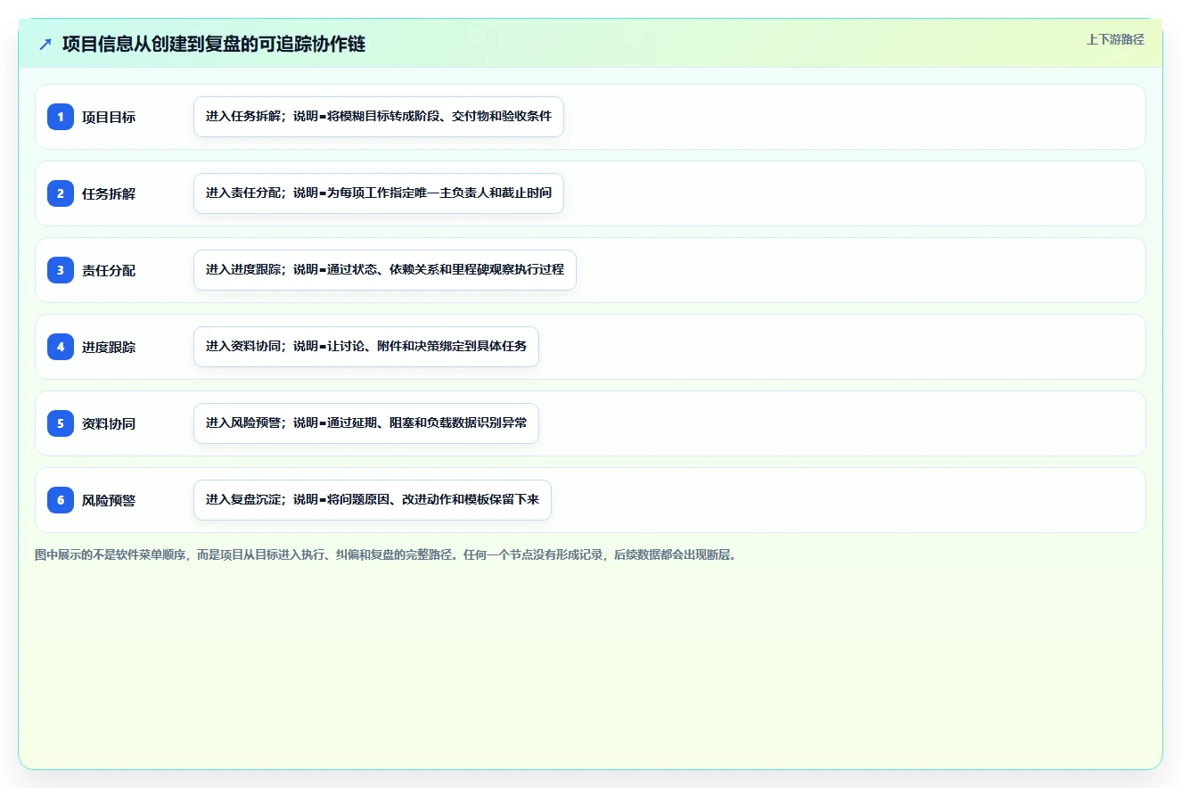Select step badge number 1
Screen dimensions: 1181x788
click(61, 117)
